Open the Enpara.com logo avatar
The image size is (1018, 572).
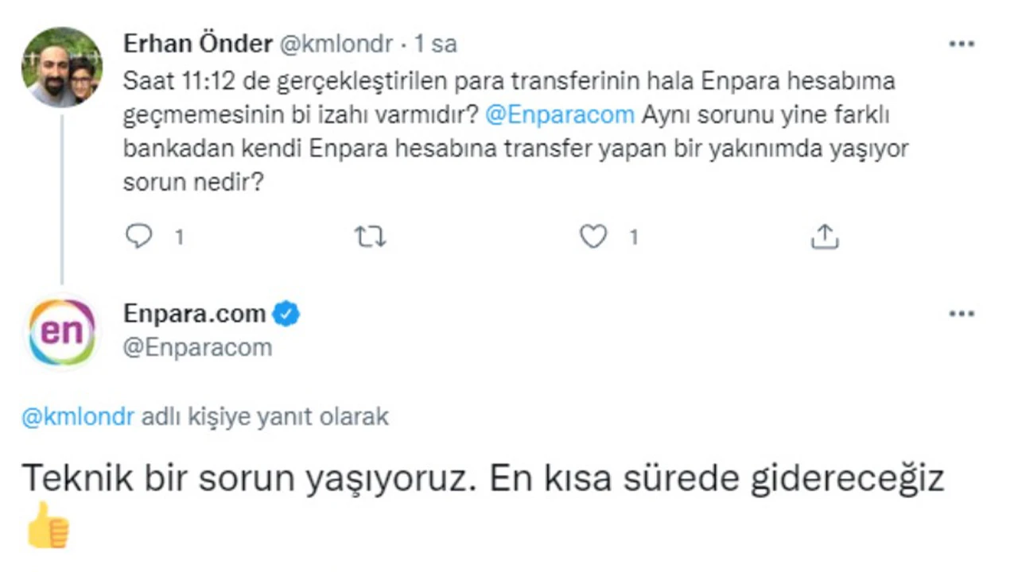(61, 331)
